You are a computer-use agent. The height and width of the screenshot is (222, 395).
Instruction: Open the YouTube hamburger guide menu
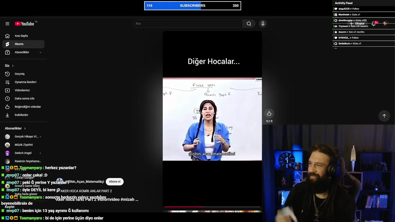(7, 24)
